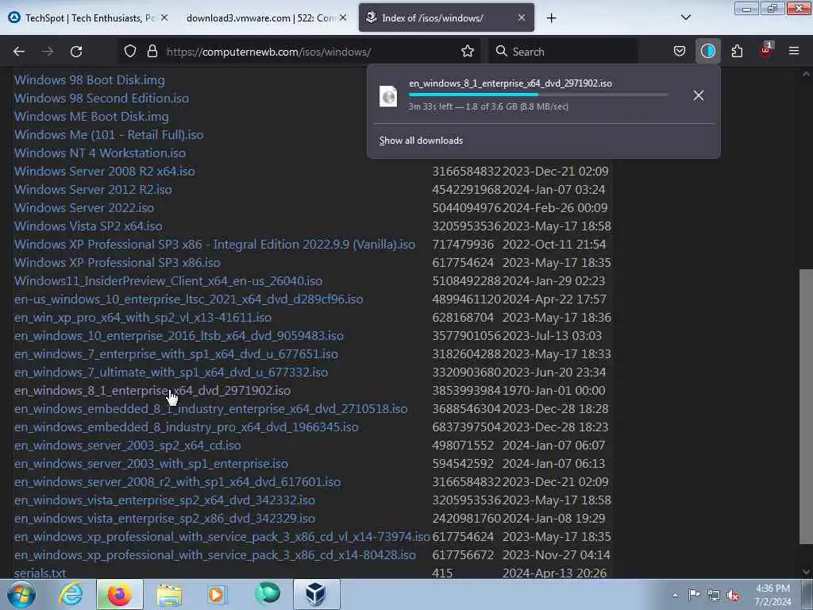The height and width of the screenshot is (610, 813).
Task: Download en_windows_7_ultimate_with_sp1 iso
Action: coord(171,373)
